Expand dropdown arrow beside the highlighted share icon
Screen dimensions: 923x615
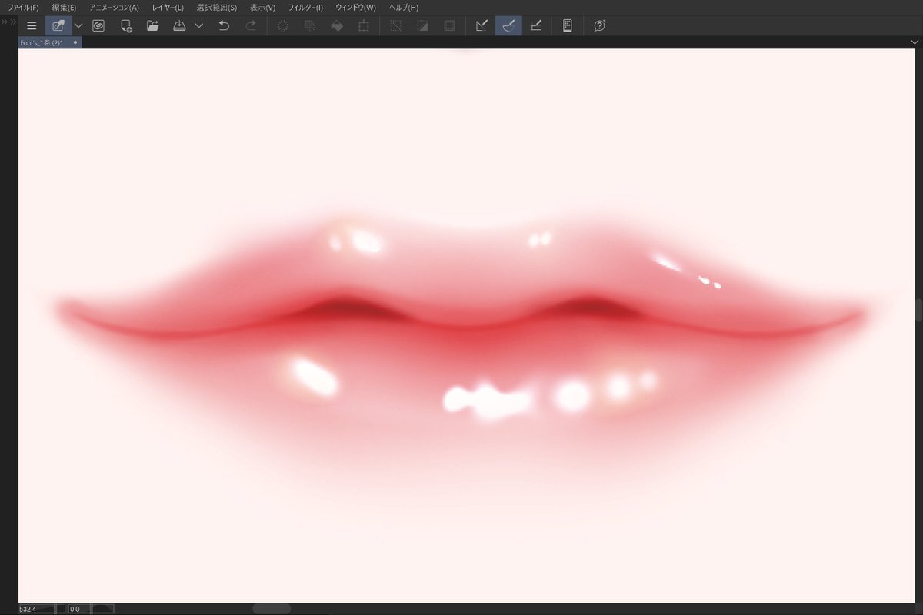pyautogui.click(x=78, y=25)
